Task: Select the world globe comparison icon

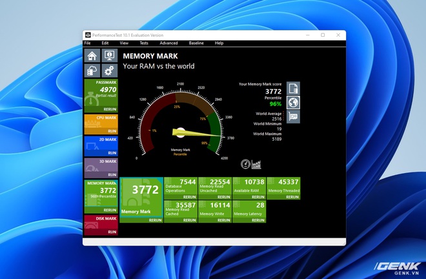Action: tap(293, 103)
